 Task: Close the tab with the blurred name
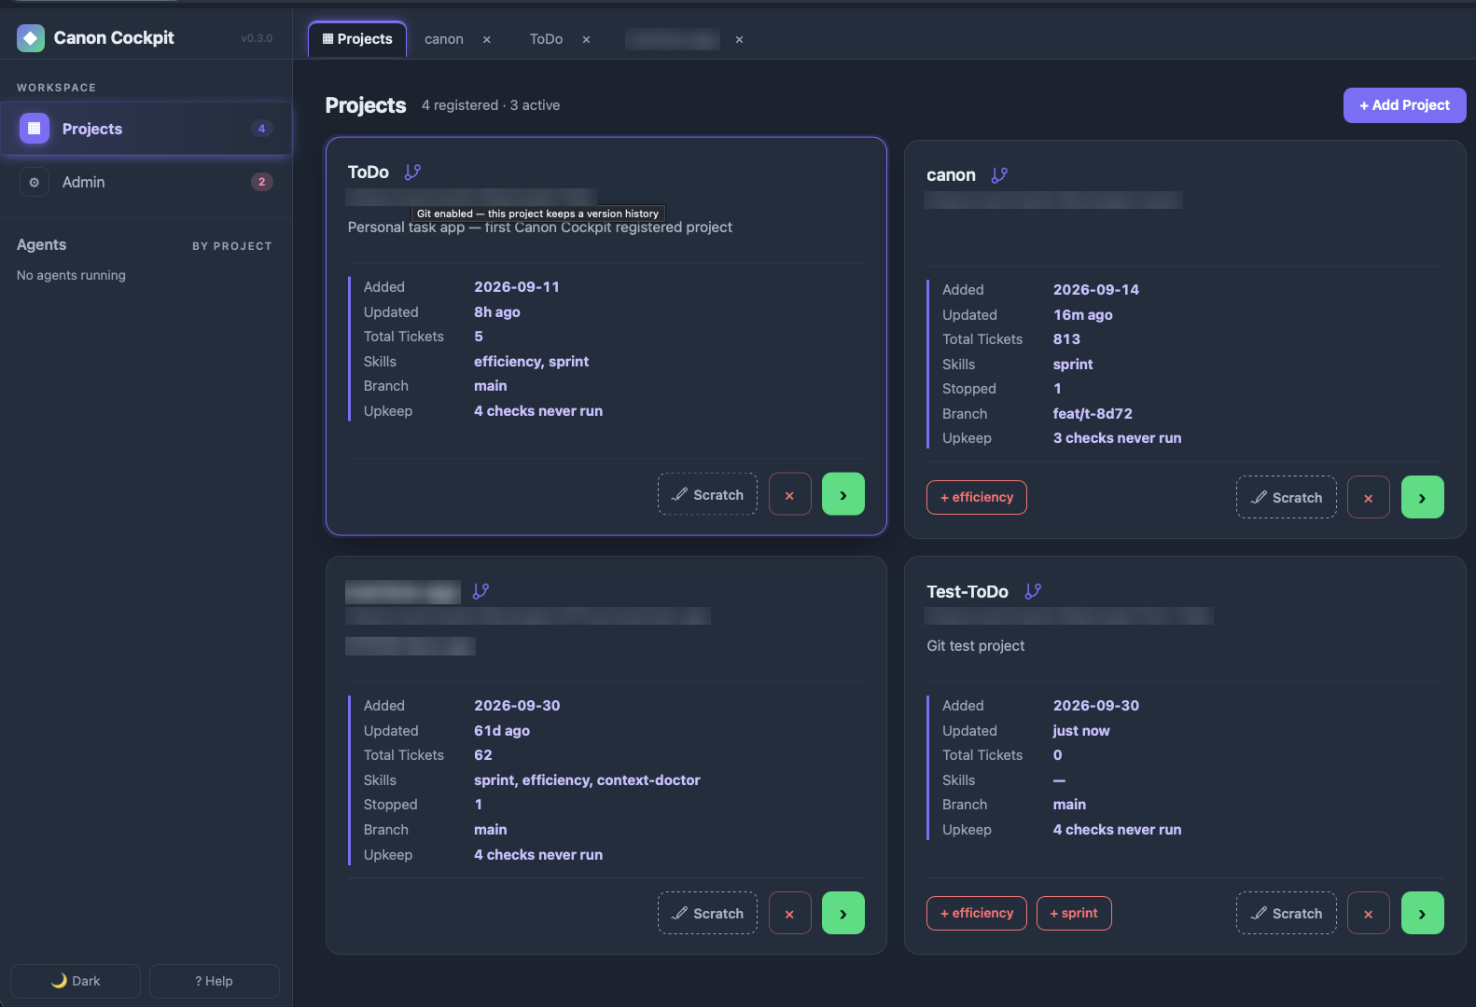(x=739, y=39)
